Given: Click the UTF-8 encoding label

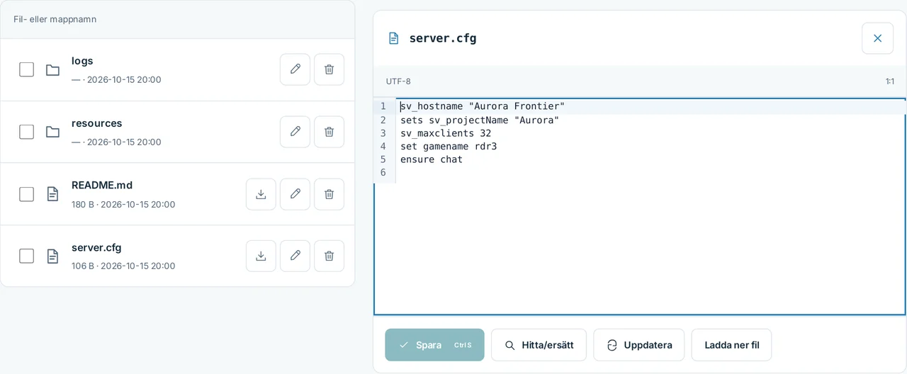Looking at the screenshot, I should pos(398,81).
